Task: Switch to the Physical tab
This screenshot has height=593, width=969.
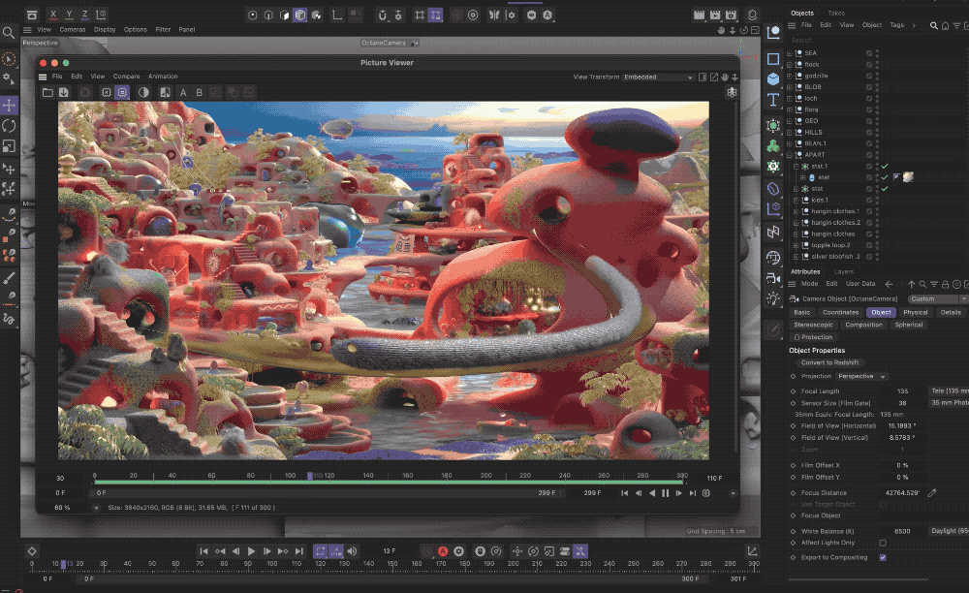Action: pyautogui.click(x=915, y=312)
